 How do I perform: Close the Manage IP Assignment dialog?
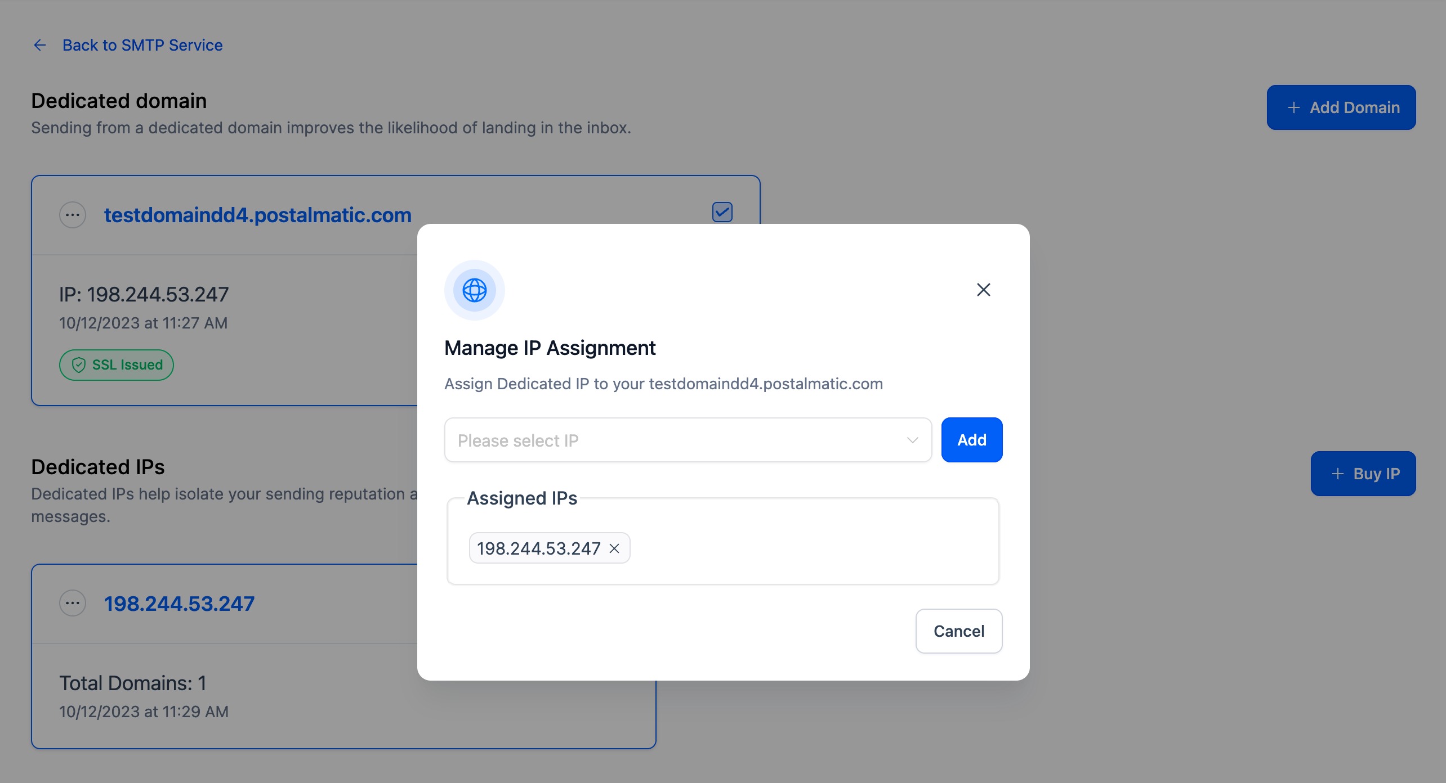(983, 290)
